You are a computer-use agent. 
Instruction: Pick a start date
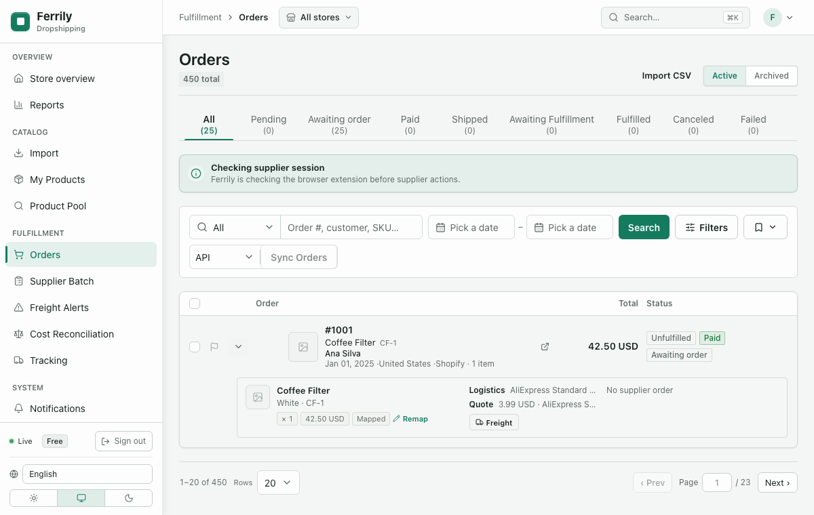pyautogui.click(x=473, y=228)
